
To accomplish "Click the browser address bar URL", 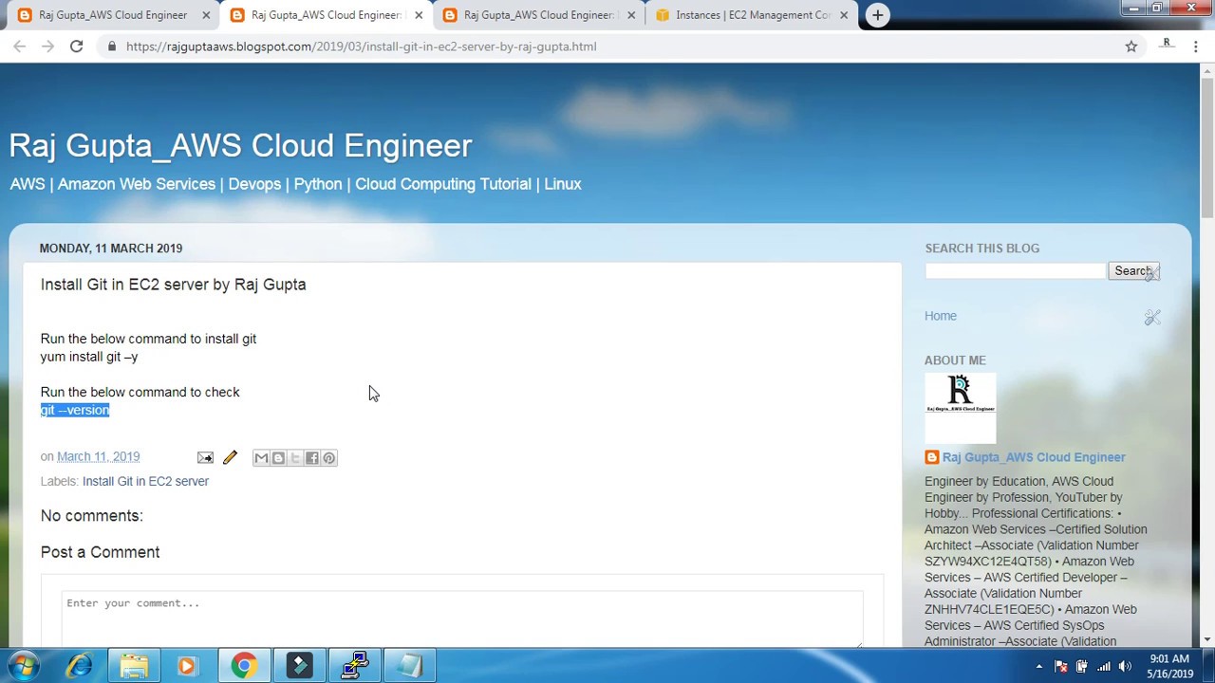I will (361, 46).
